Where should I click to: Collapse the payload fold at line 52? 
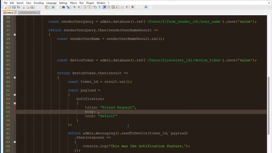tap(15, 95)
